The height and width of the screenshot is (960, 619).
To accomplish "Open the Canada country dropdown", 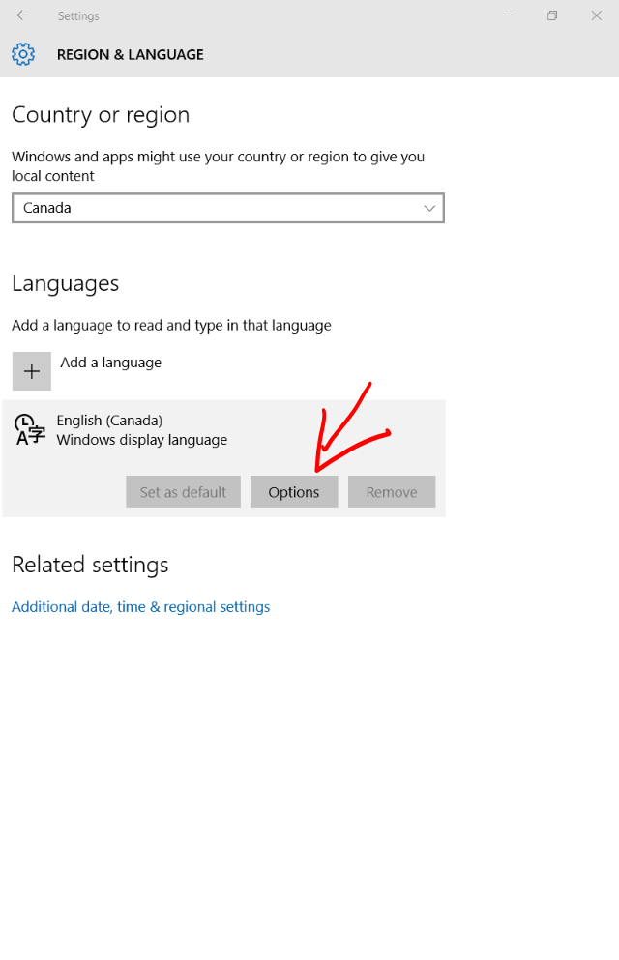I will pyautogui.click(x=227, y=208).
